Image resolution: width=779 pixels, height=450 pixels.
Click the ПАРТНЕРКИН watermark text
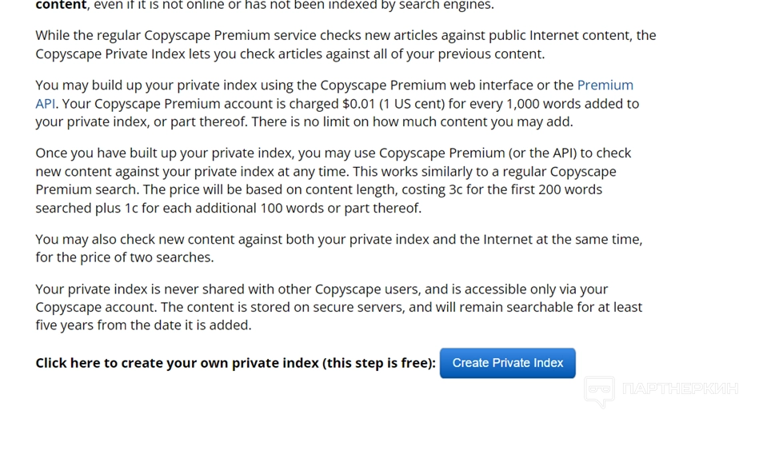point(679,389)
